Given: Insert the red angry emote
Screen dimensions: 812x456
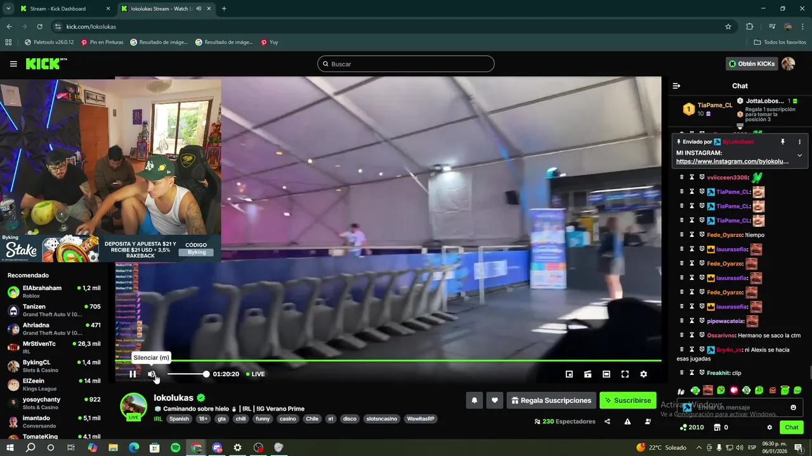Looking at the screenshot, I should click(773, 390).
